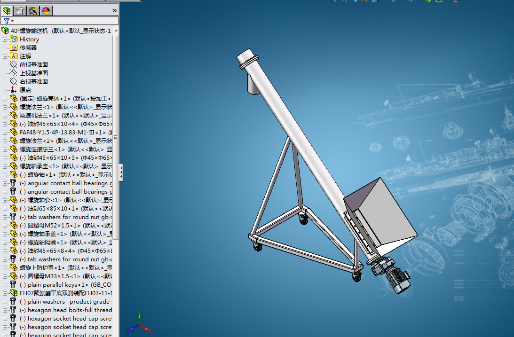Click the 螺旋法兰<2> part icon
Screen dimensions: 514x337
point(14,141)
